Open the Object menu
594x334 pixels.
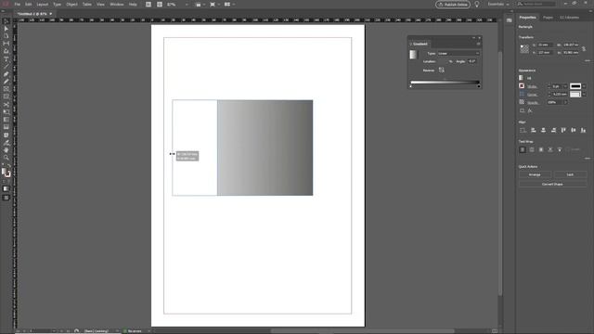[71, 5]
